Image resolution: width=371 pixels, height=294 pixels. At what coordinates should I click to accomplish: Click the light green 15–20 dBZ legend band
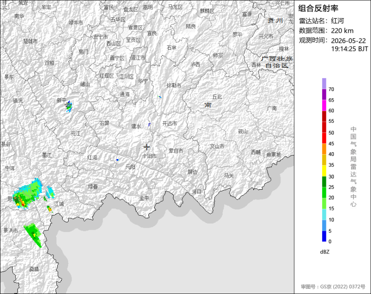tap(324, 203)
